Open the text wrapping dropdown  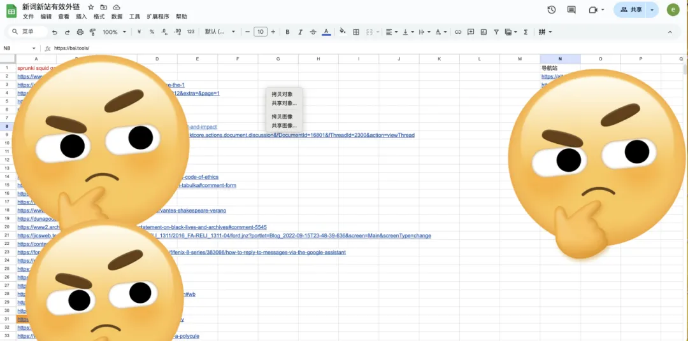[x=424, y=32]
